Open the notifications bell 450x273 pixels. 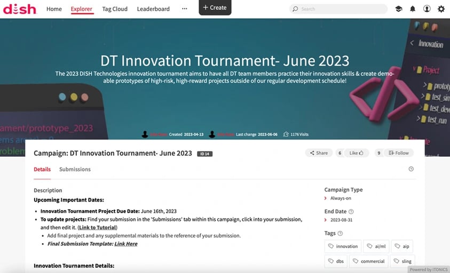tap(413, 9)
